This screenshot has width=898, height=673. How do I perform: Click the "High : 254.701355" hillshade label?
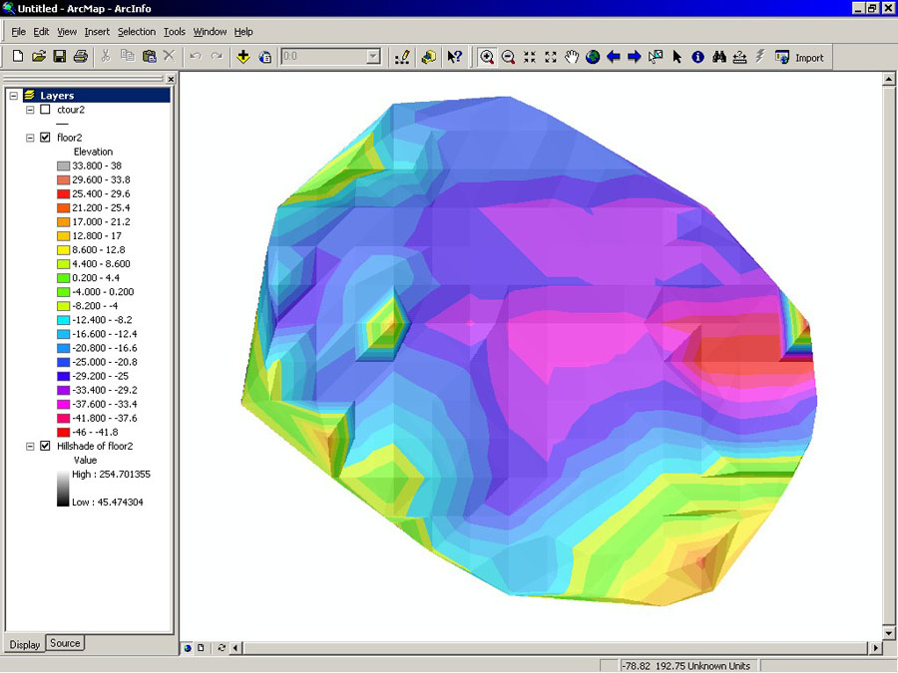[111, 474]
